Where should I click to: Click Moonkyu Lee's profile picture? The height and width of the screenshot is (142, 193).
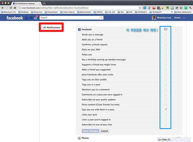(154, 18)
